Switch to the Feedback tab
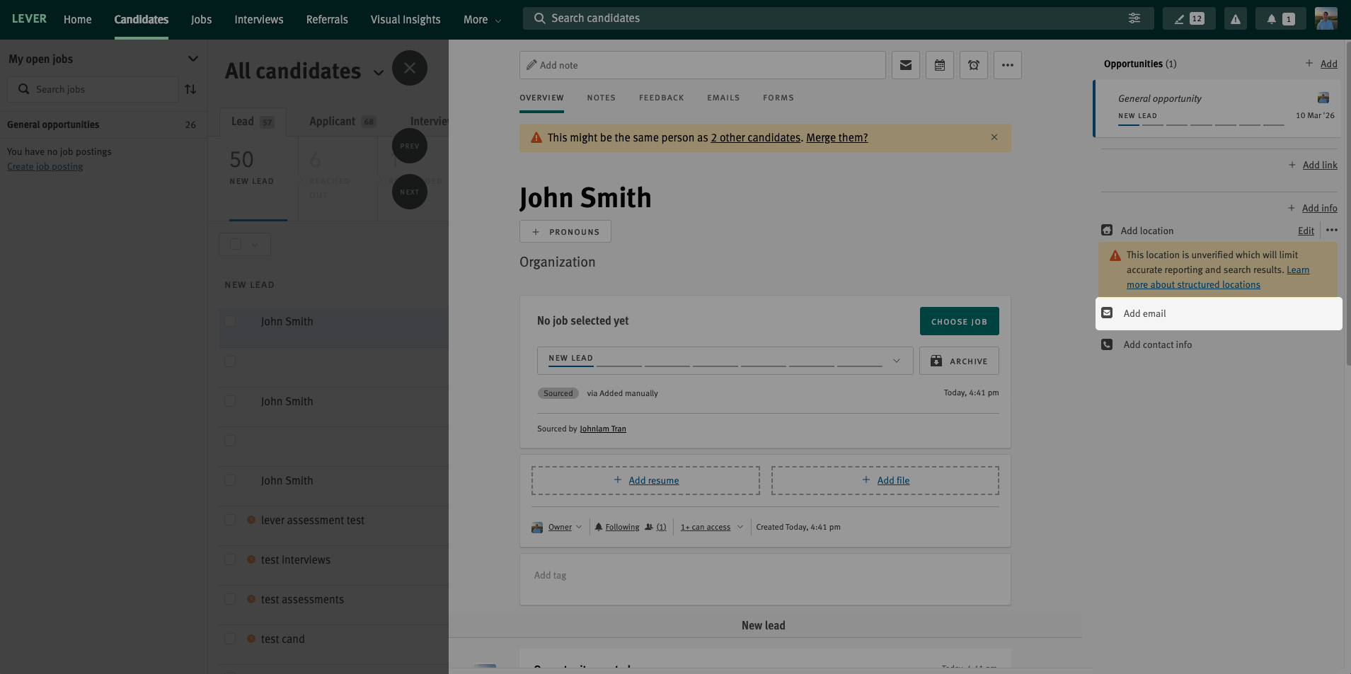 (661, 98)
